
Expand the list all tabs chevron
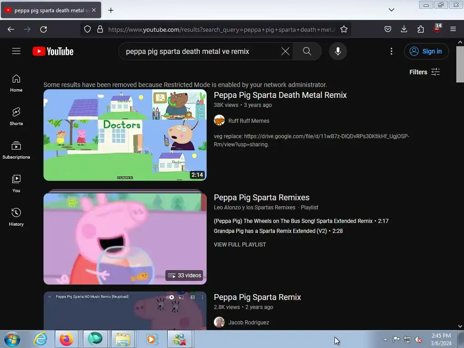(391, 10)
